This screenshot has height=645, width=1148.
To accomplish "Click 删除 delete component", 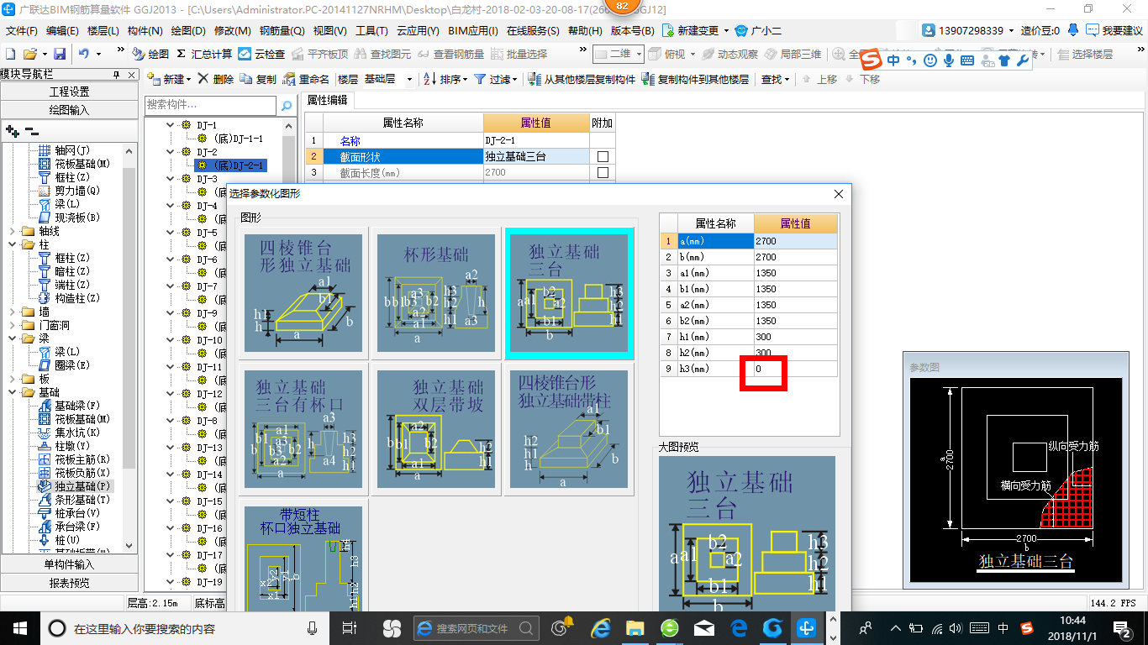I will (217, 79).
